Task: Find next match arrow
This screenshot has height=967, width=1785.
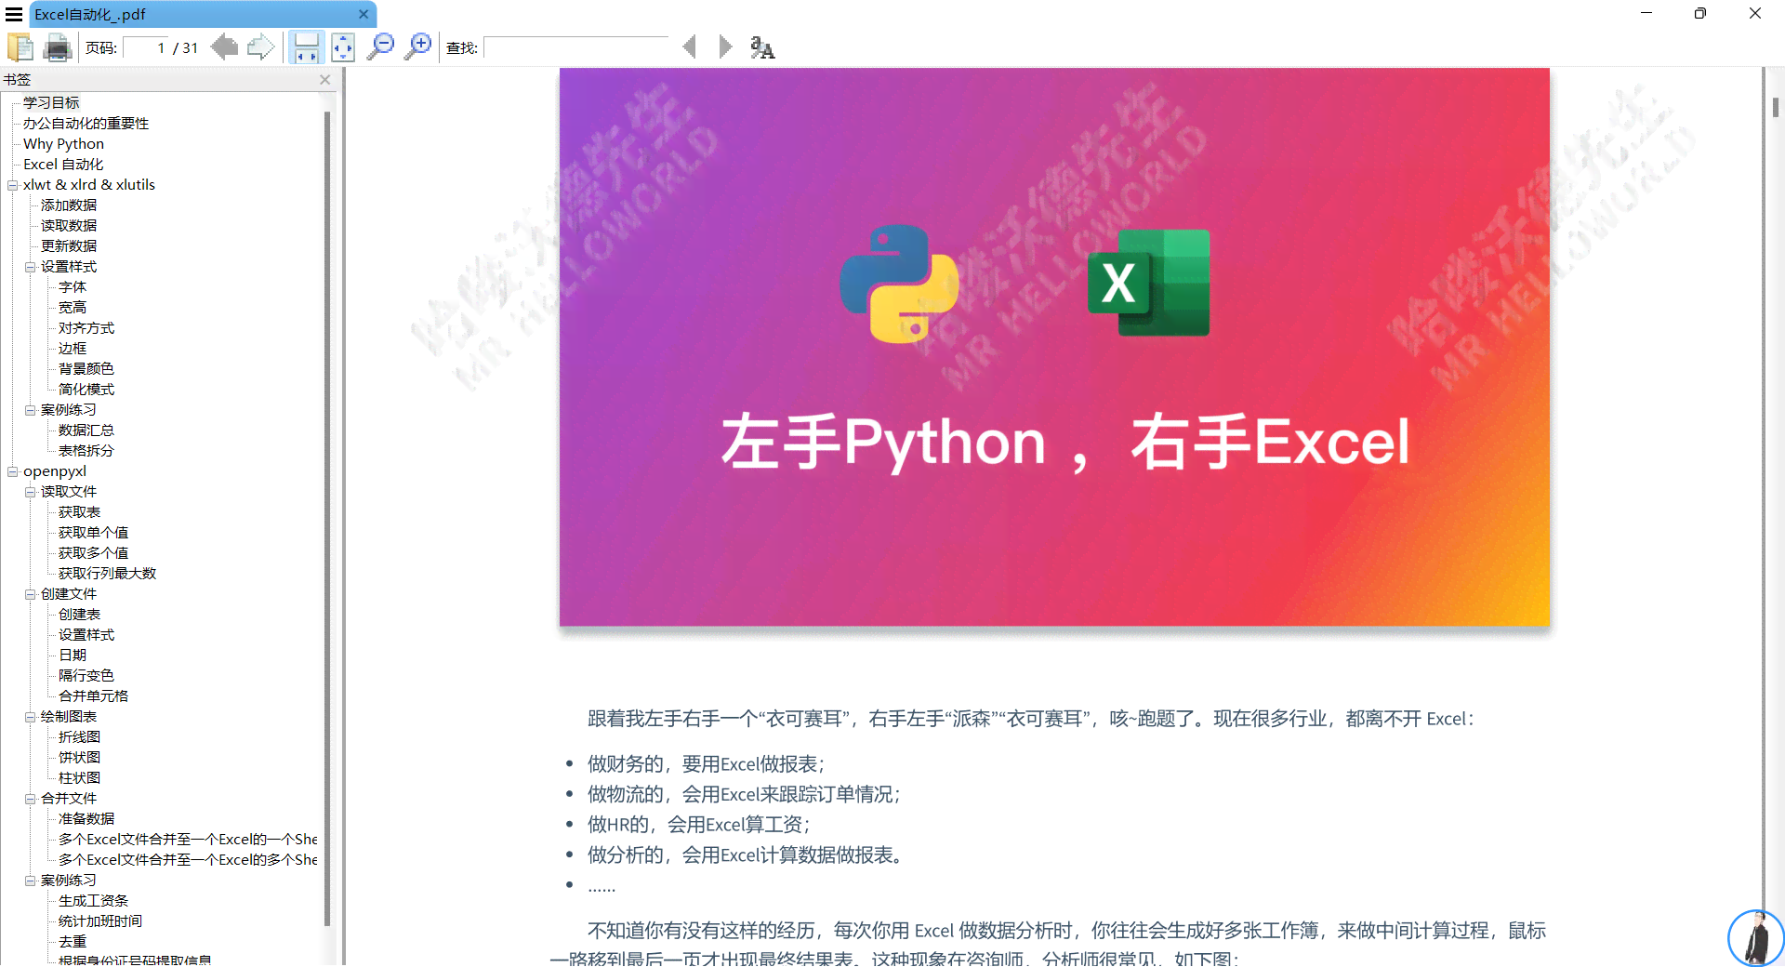Action: 725,46
